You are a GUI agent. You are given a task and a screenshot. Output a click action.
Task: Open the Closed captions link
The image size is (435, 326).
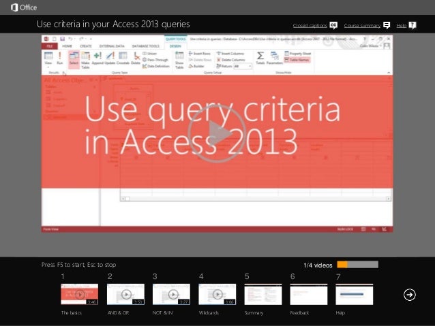click(x=310, y=25)
